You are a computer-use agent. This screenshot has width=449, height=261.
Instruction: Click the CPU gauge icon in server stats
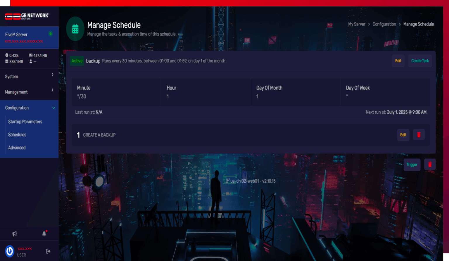click(6, 55)
